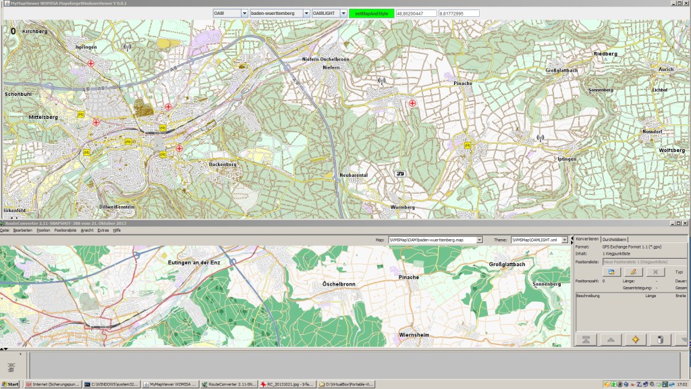
Task: Click the pencil rename position list icon
Action: [634, 271]
